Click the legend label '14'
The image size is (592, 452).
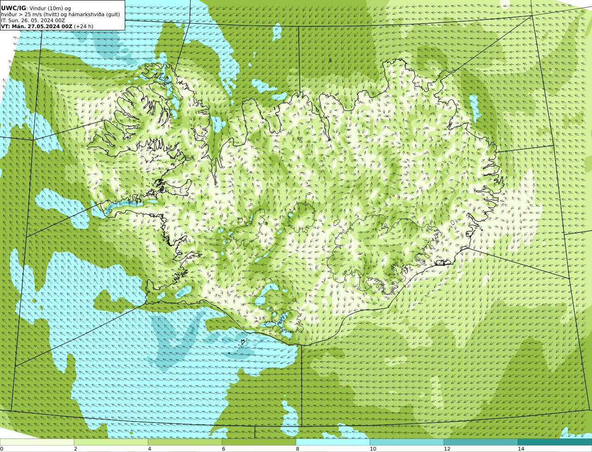click(x=521, y=449)
